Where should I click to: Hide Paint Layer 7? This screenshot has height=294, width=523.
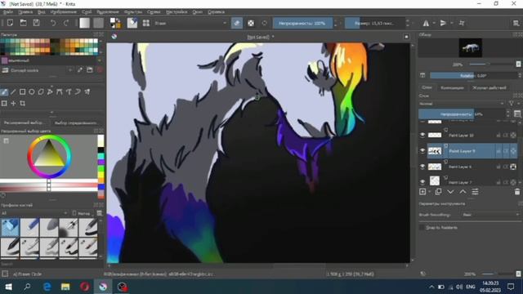422,182
